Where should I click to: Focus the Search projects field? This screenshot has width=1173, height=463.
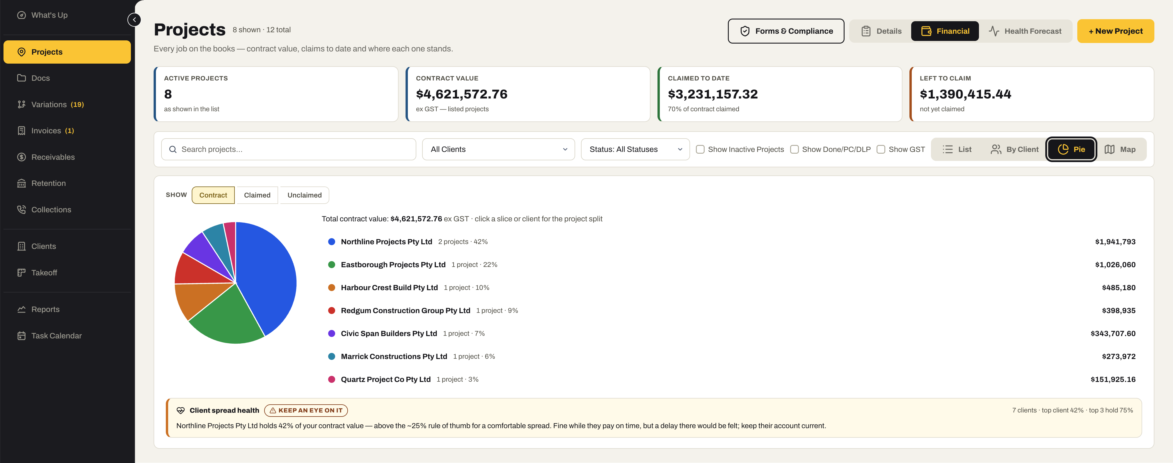[289, 149]
